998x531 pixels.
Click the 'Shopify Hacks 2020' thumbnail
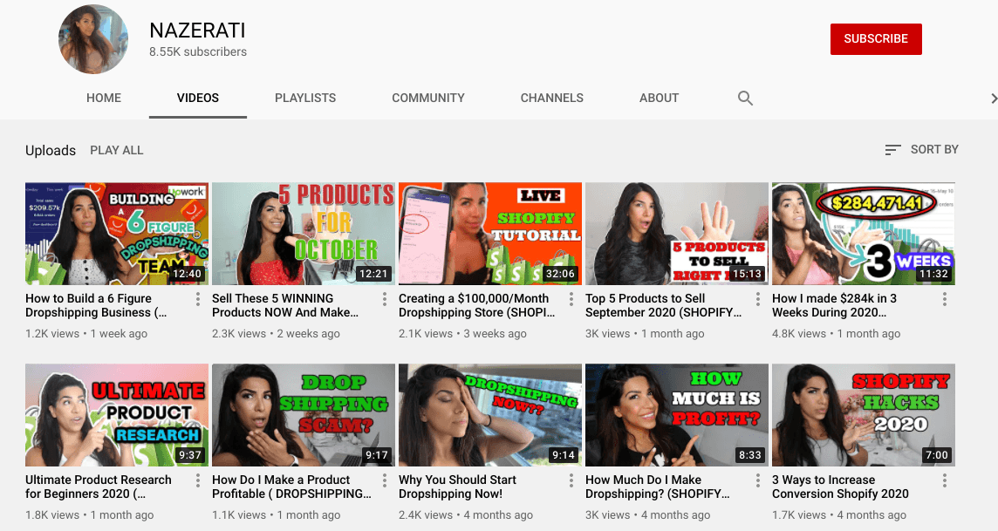click(x=864, y=415)
